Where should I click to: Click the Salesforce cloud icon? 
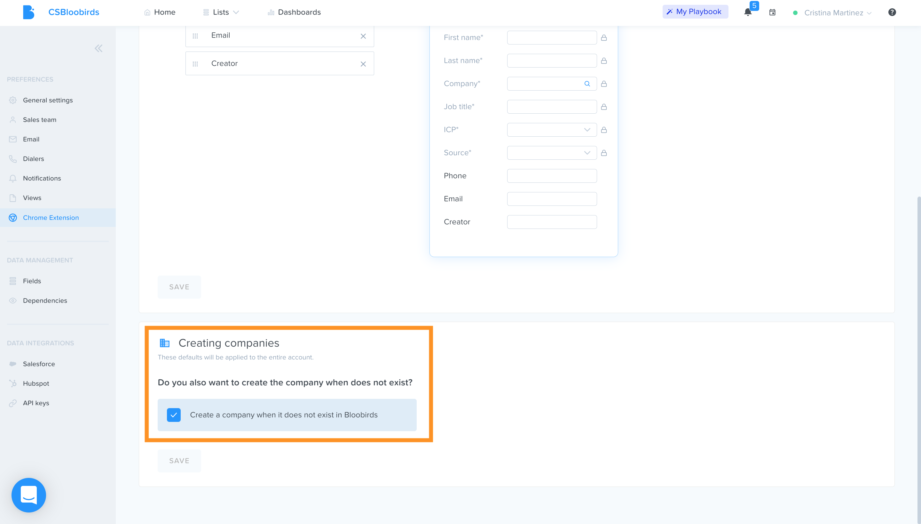coord(13,364)
